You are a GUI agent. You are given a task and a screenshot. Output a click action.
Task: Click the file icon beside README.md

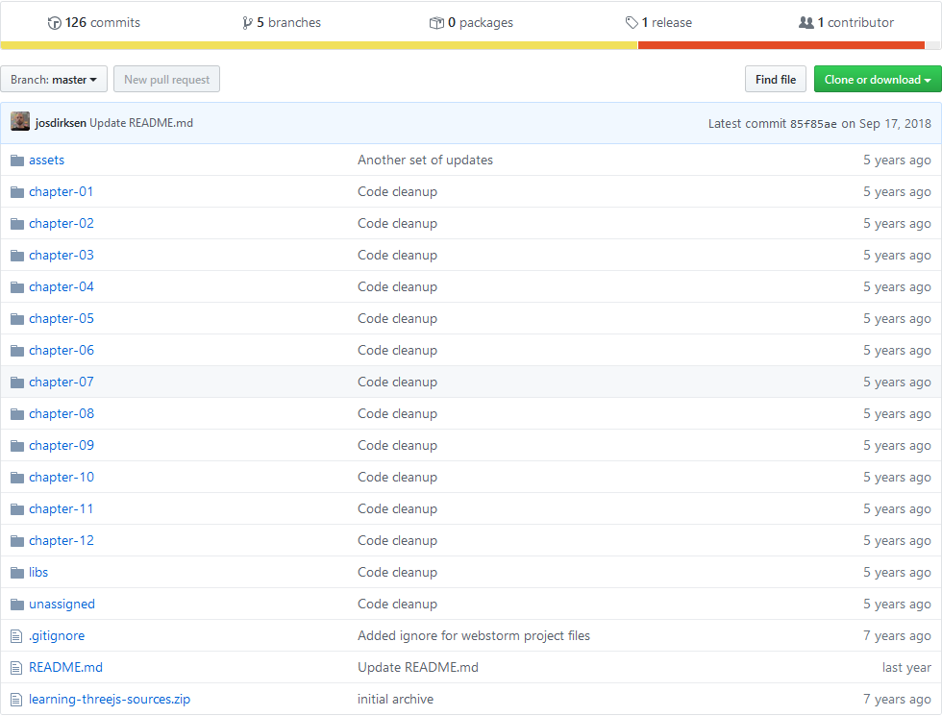pos(17,668)
